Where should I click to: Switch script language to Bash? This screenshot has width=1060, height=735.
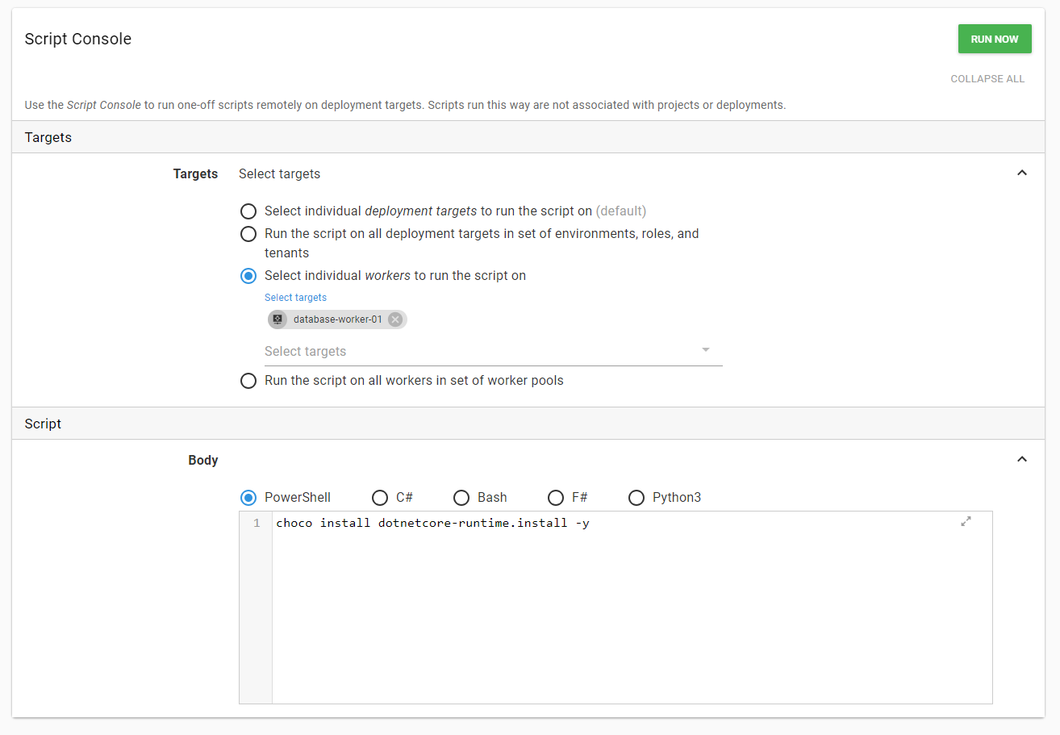pos(461,497)
